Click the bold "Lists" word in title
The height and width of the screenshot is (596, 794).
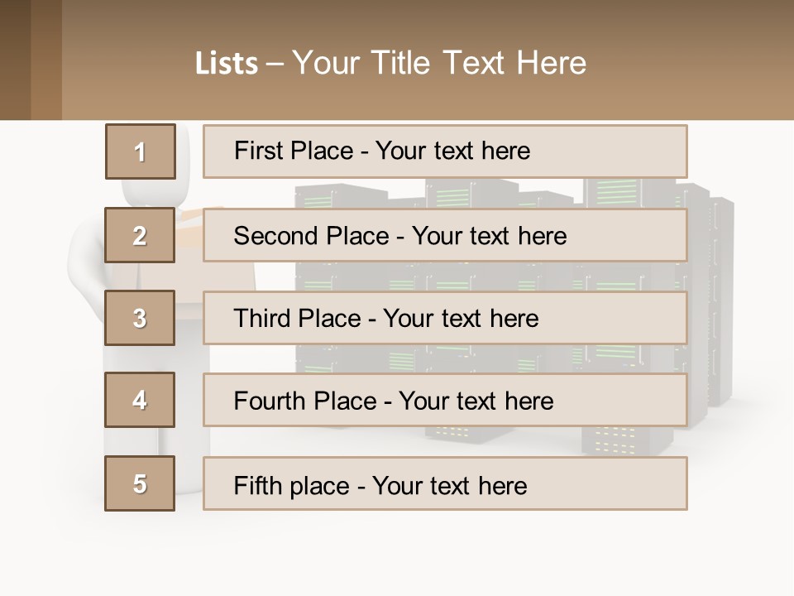[x=227, y=64]
